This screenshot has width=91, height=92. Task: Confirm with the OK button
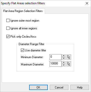(38, 87)
